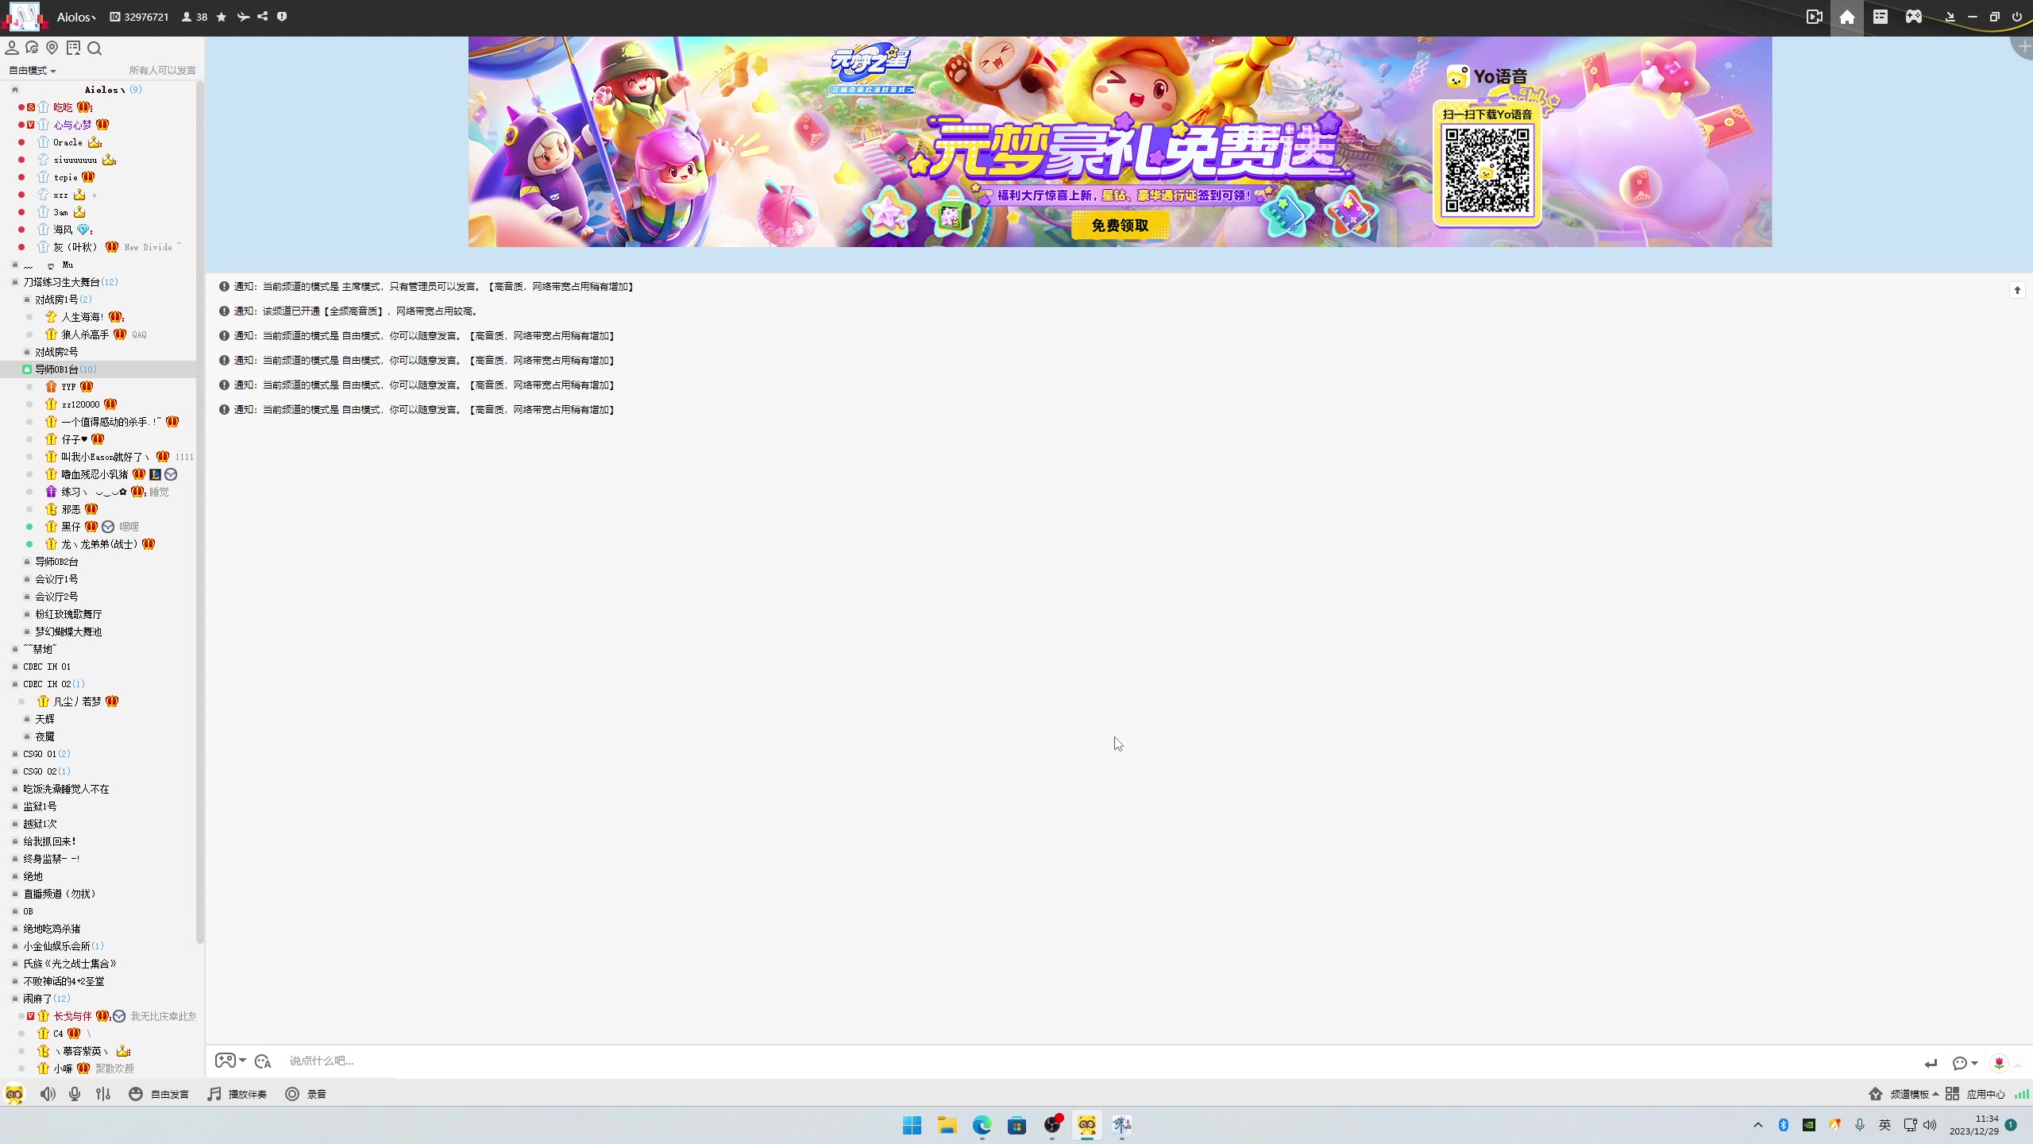Viewport: 2033px width, 1144px height.
Task: Open the chat bubble icon in sidebar
Action: point(32,48)
